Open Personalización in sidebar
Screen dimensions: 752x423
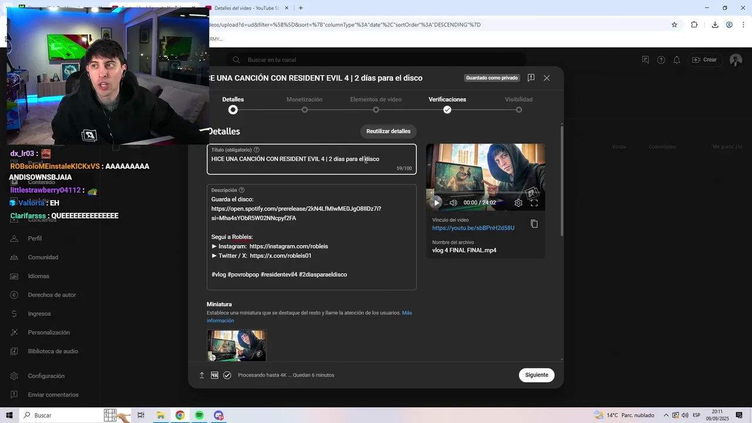pos(50,333)
